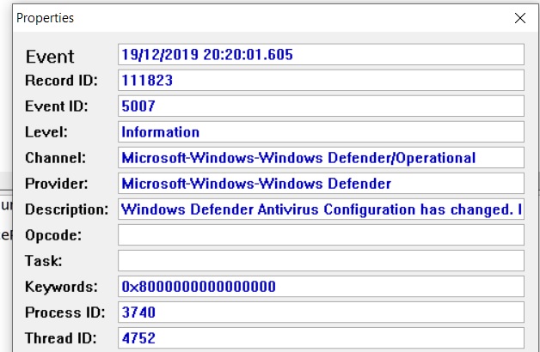Click the Properties window title bar
Viewport: 540px width, 352px height.
258,18
